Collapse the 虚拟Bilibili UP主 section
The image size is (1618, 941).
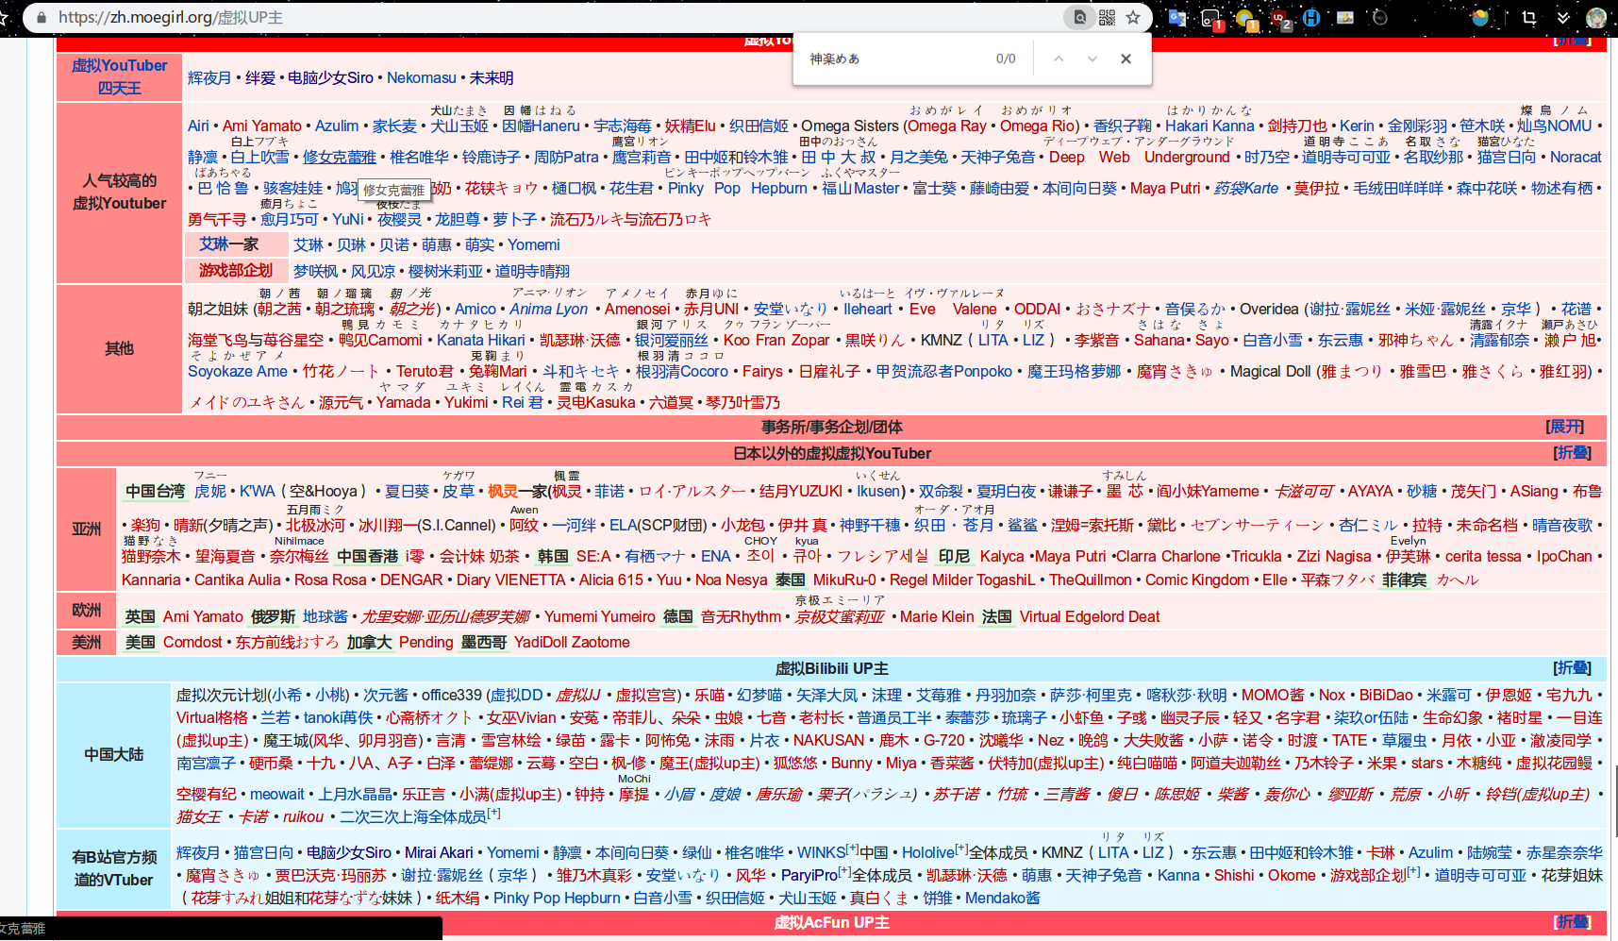(1572, 668)
